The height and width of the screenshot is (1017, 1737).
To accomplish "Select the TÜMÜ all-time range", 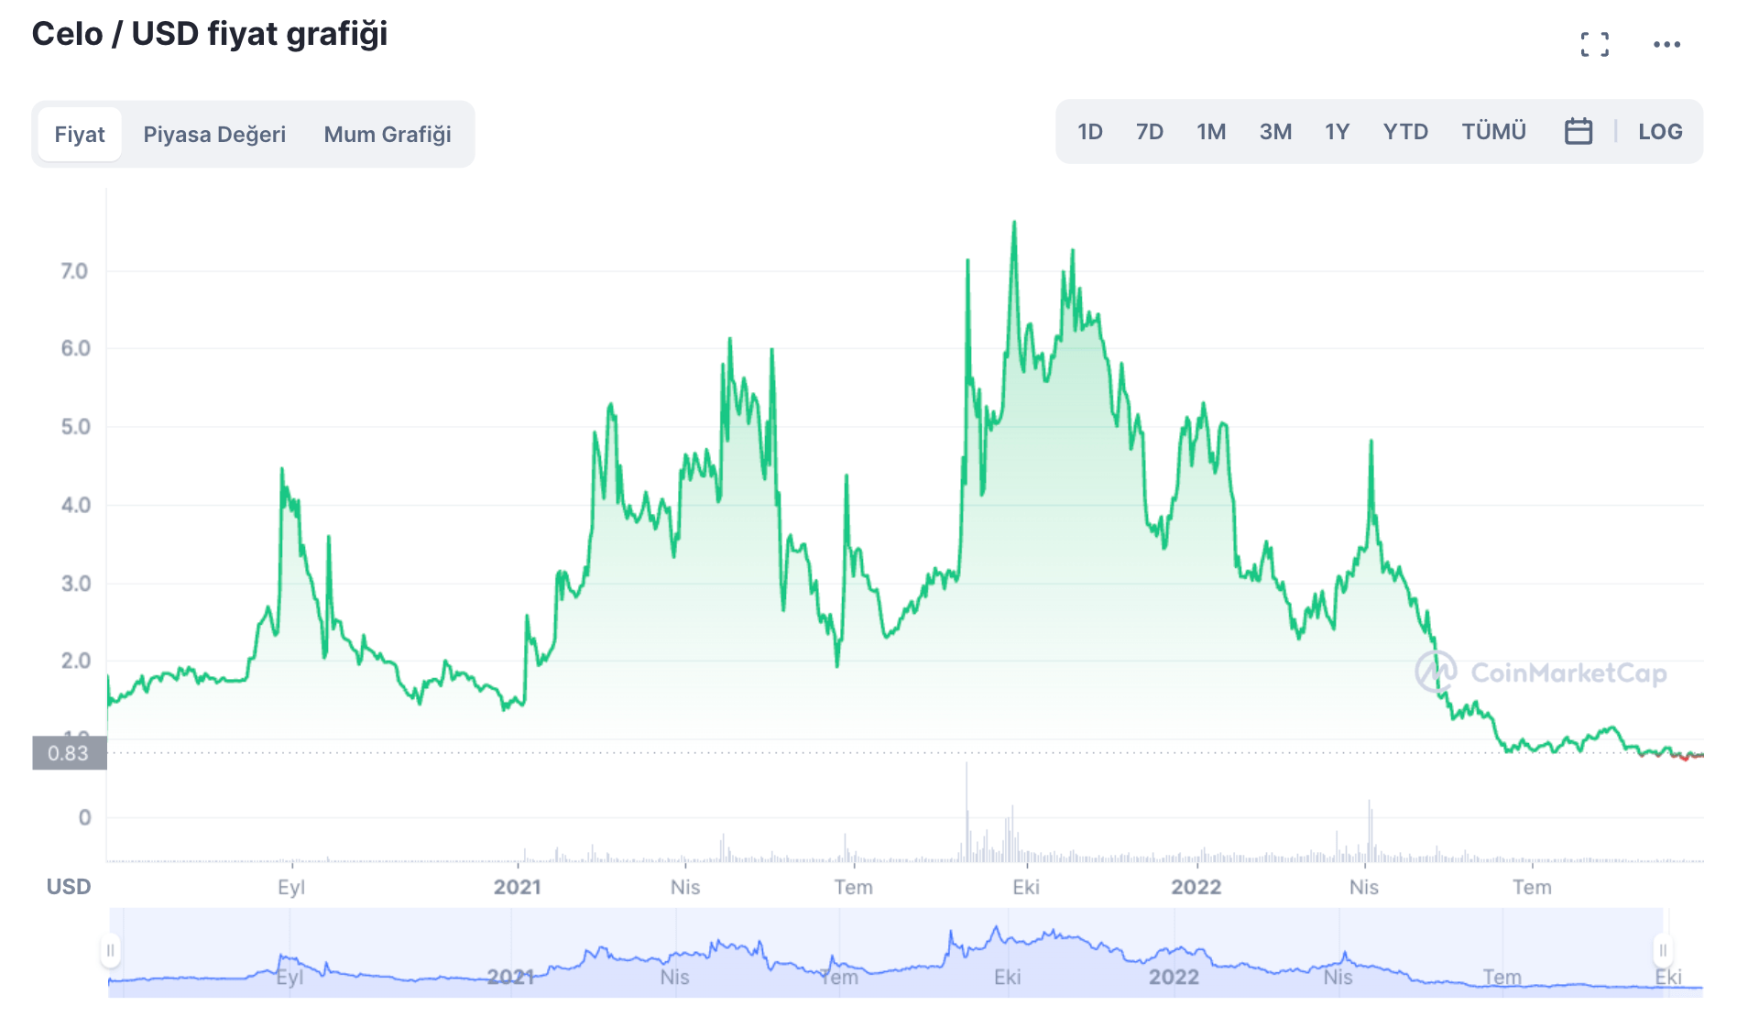I will pos(1494,132).
